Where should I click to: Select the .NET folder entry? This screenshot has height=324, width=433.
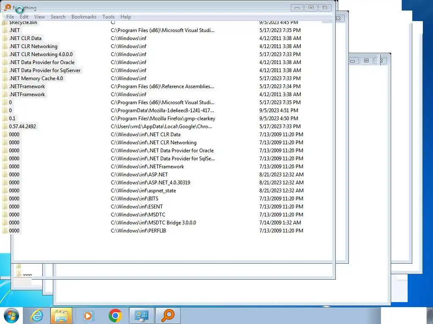click(x=14, y=30)
